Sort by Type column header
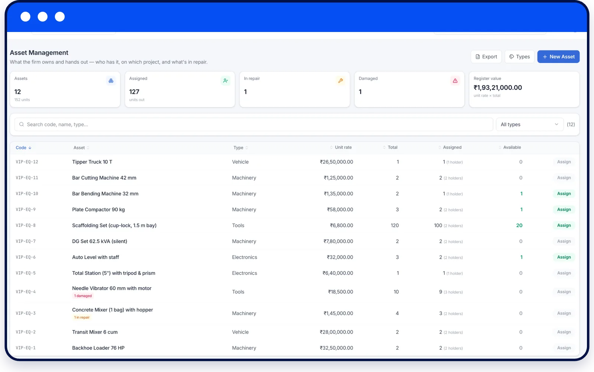Viewport: 594px width, 372px height. (241, 148)
